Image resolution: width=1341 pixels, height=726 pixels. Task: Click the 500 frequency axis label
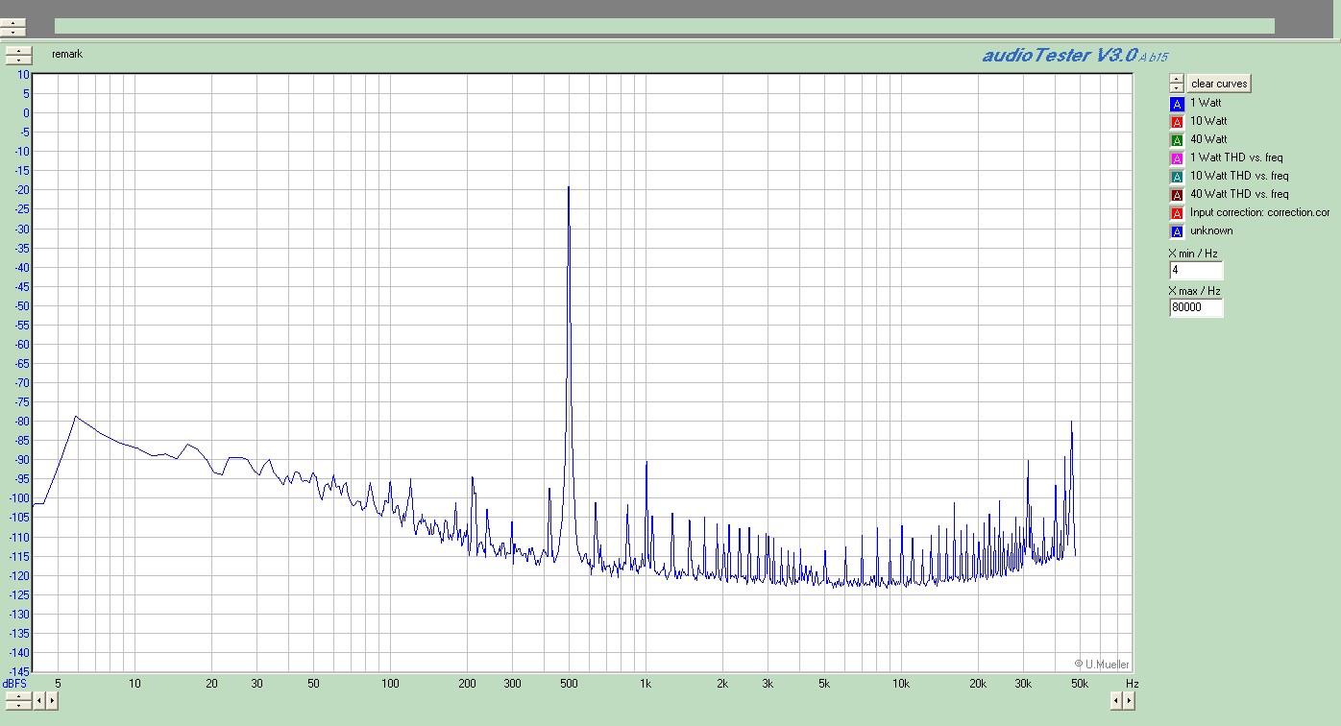[569, 684]
